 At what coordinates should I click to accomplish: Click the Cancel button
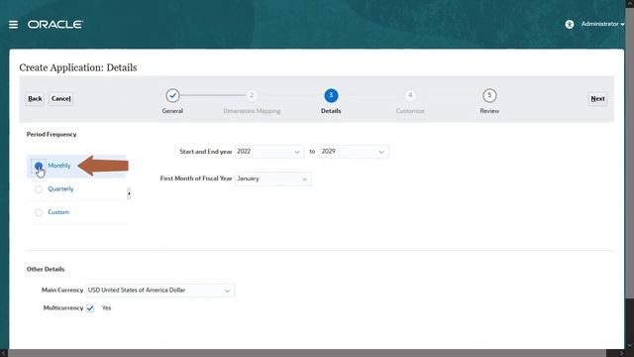61,99
